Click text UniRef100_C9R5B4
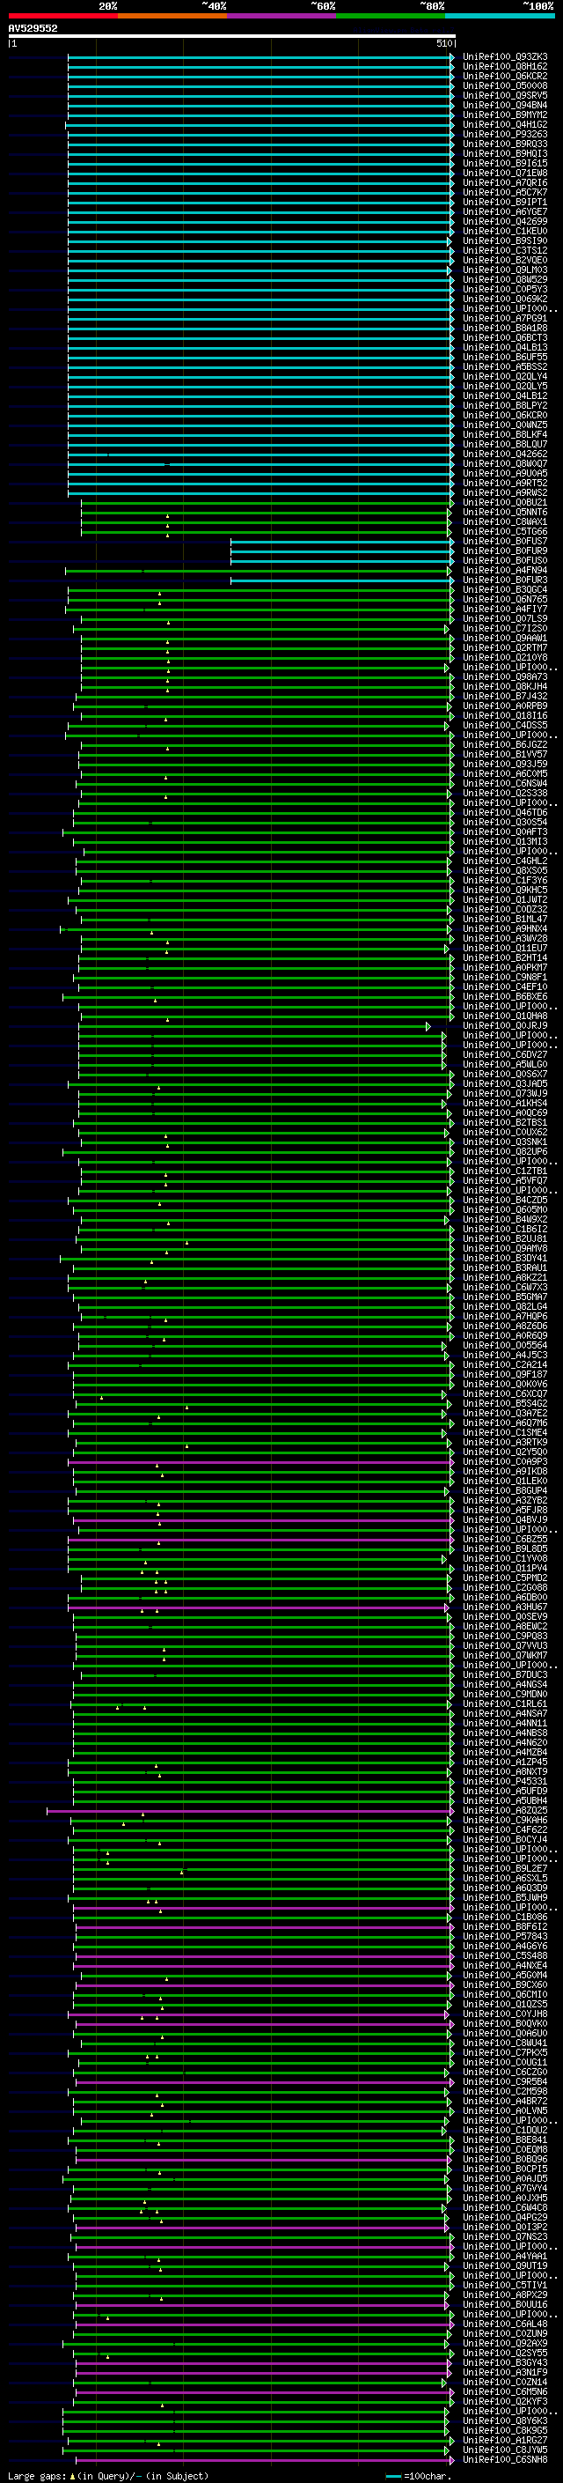Image resolution: width=563 pixels, height=2483 pixels. coord(505,2081)
